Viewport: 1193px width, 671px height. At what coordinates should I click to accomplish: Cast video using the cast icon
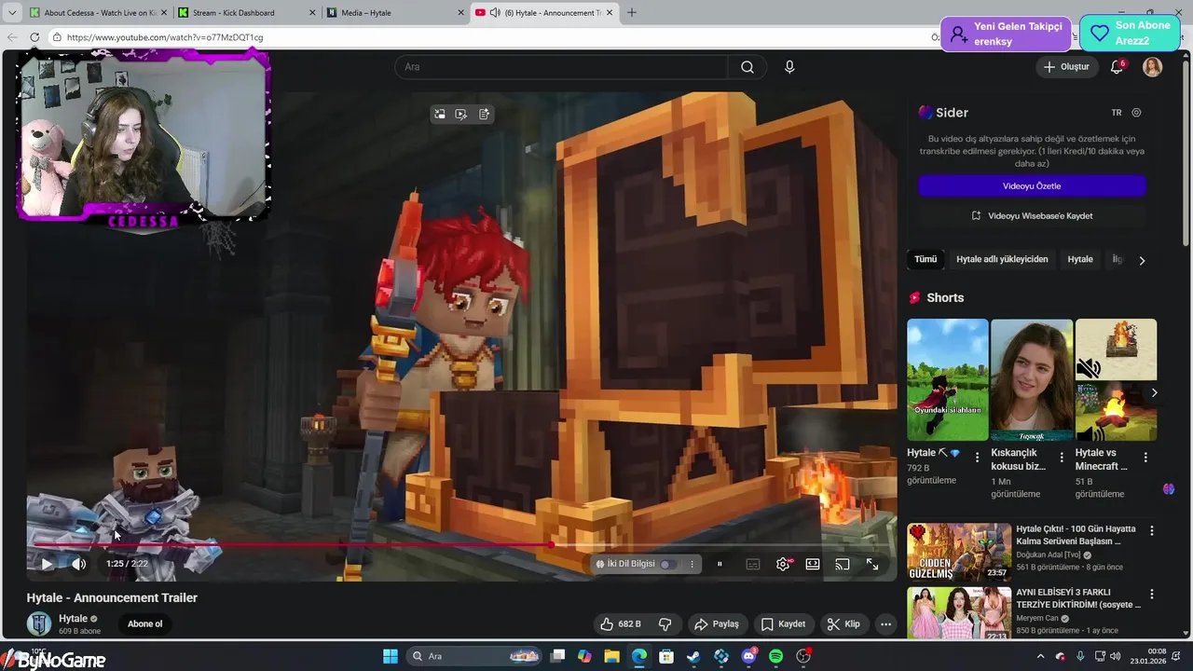(x=843, y=564)
